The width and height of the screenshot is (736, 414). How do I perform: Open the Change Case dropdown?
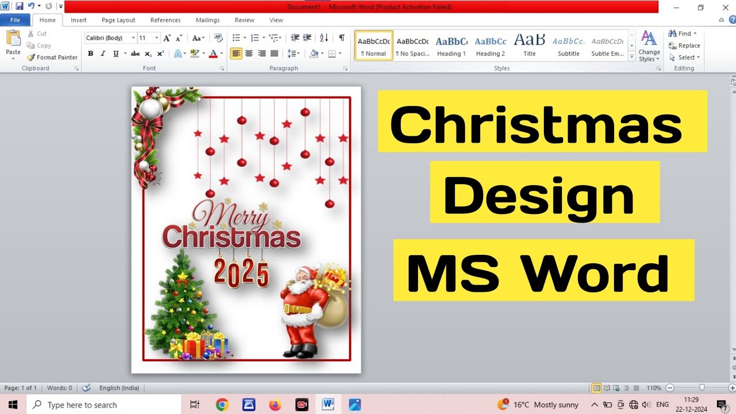(198, 38)
